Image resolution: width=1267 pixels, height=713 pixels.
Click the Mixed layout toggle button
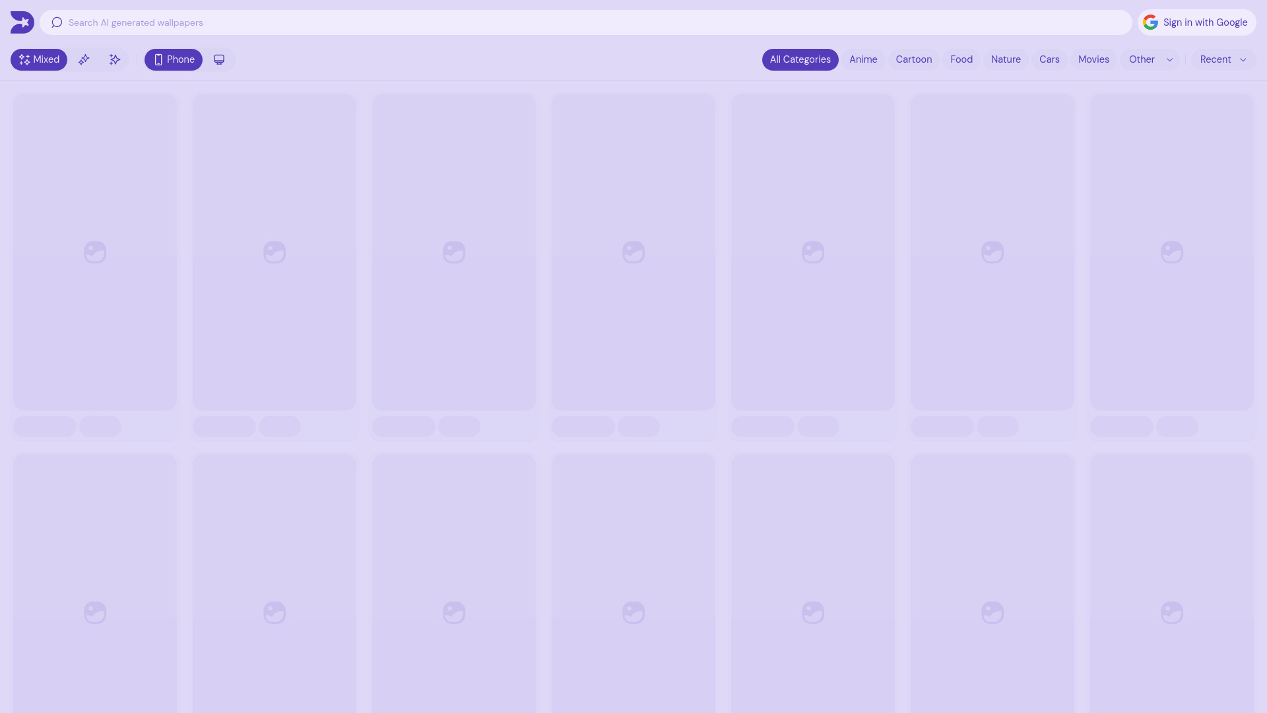(38, 59)
